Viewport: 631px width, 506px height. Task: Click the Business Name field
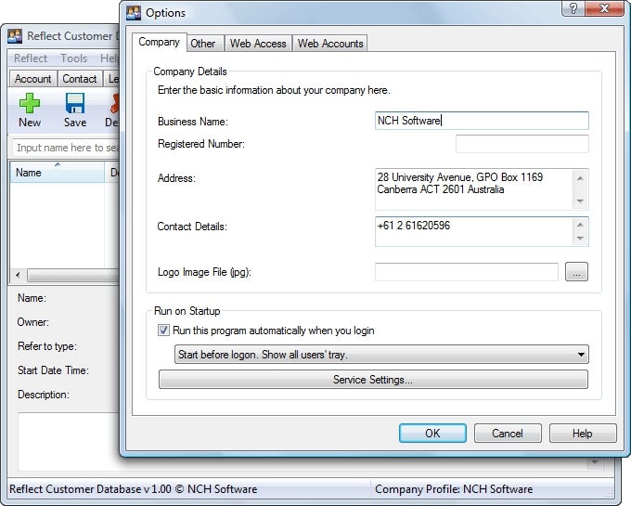click(x=482, y=121)
